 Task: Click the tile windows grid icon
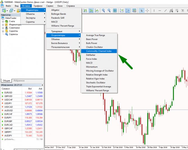[x=114, y=11]
